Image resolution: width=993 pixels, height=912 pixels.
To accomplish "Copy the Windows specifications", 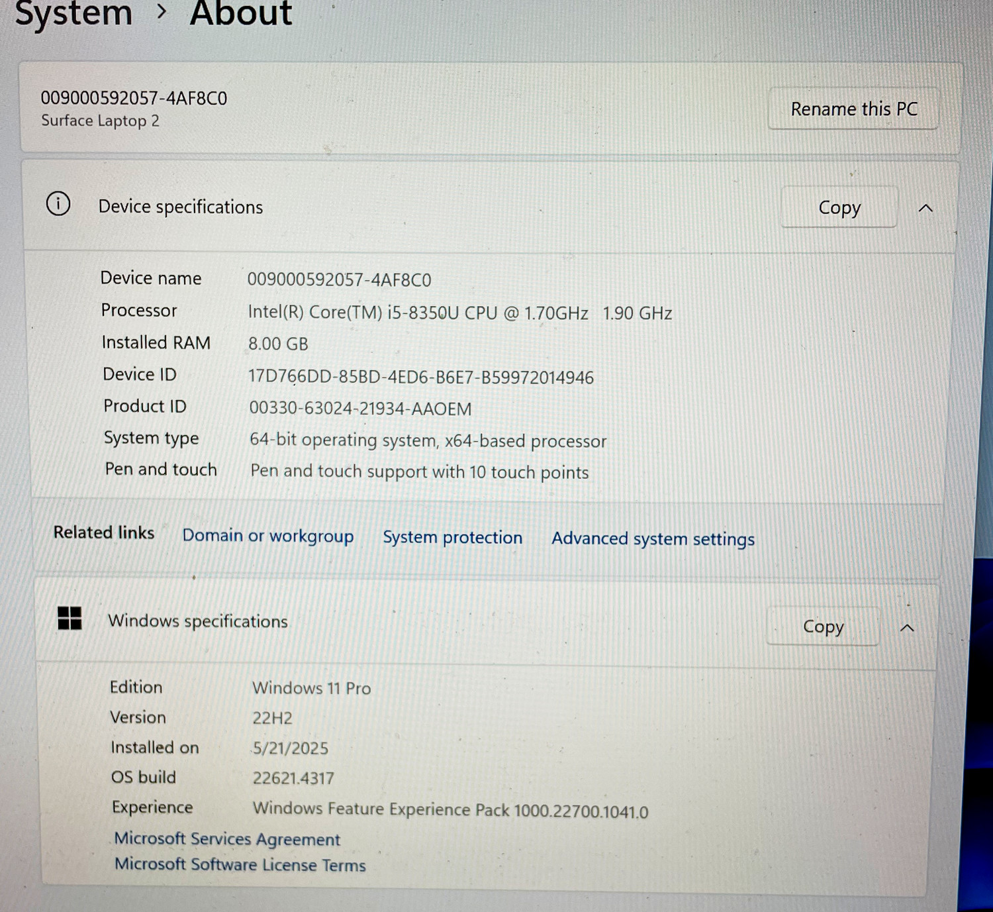I will (823, 627).
